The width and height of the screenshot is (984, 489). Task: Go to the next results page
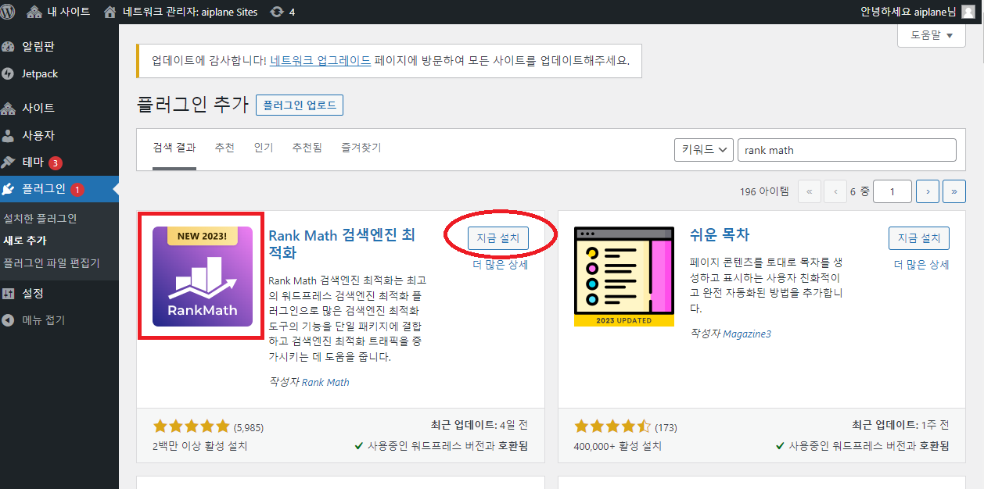coord(928,191)
